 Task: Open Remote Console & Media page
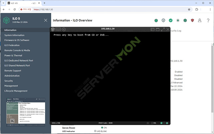pos(17,50)
